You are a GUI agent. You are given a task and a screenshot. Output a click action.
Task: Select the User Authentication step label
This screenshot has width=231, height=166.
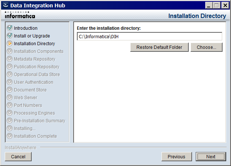point(33,82)
